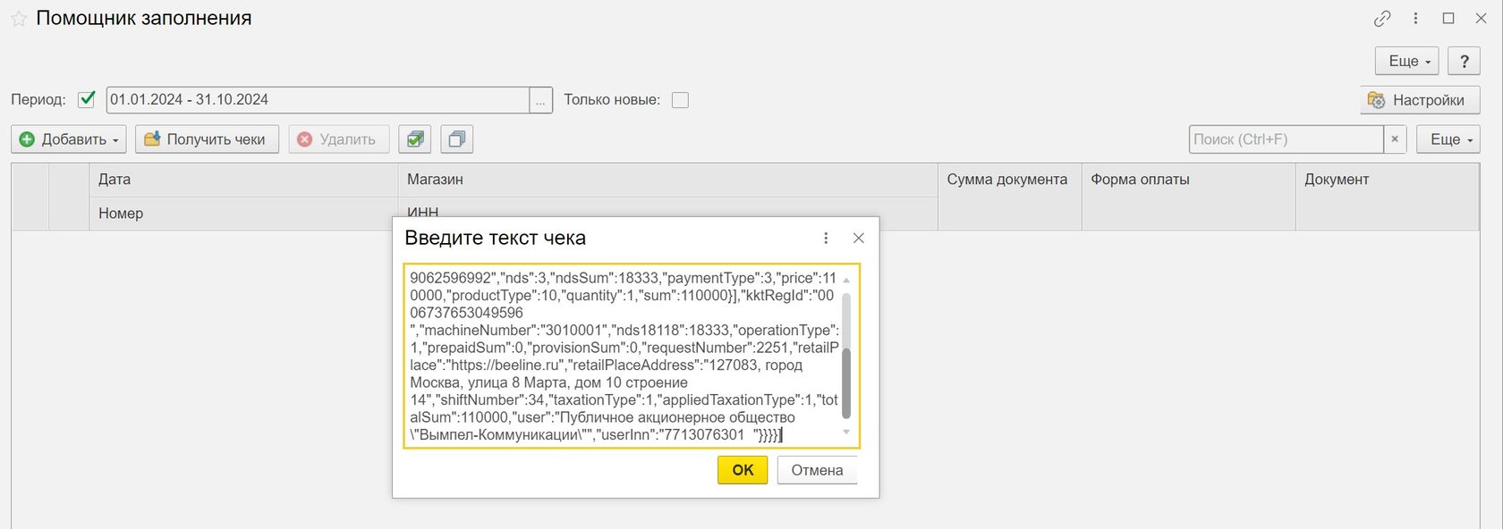Open the Настройки settings button
The width and height of the screenshot is (1503, 529).
(1420, 100)
